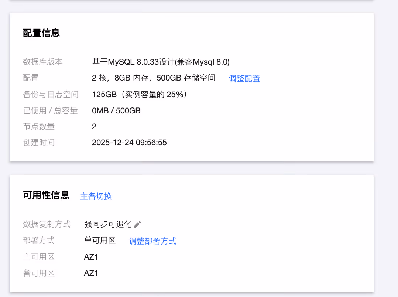Click the AZ1 value for 主可用区

91,257
